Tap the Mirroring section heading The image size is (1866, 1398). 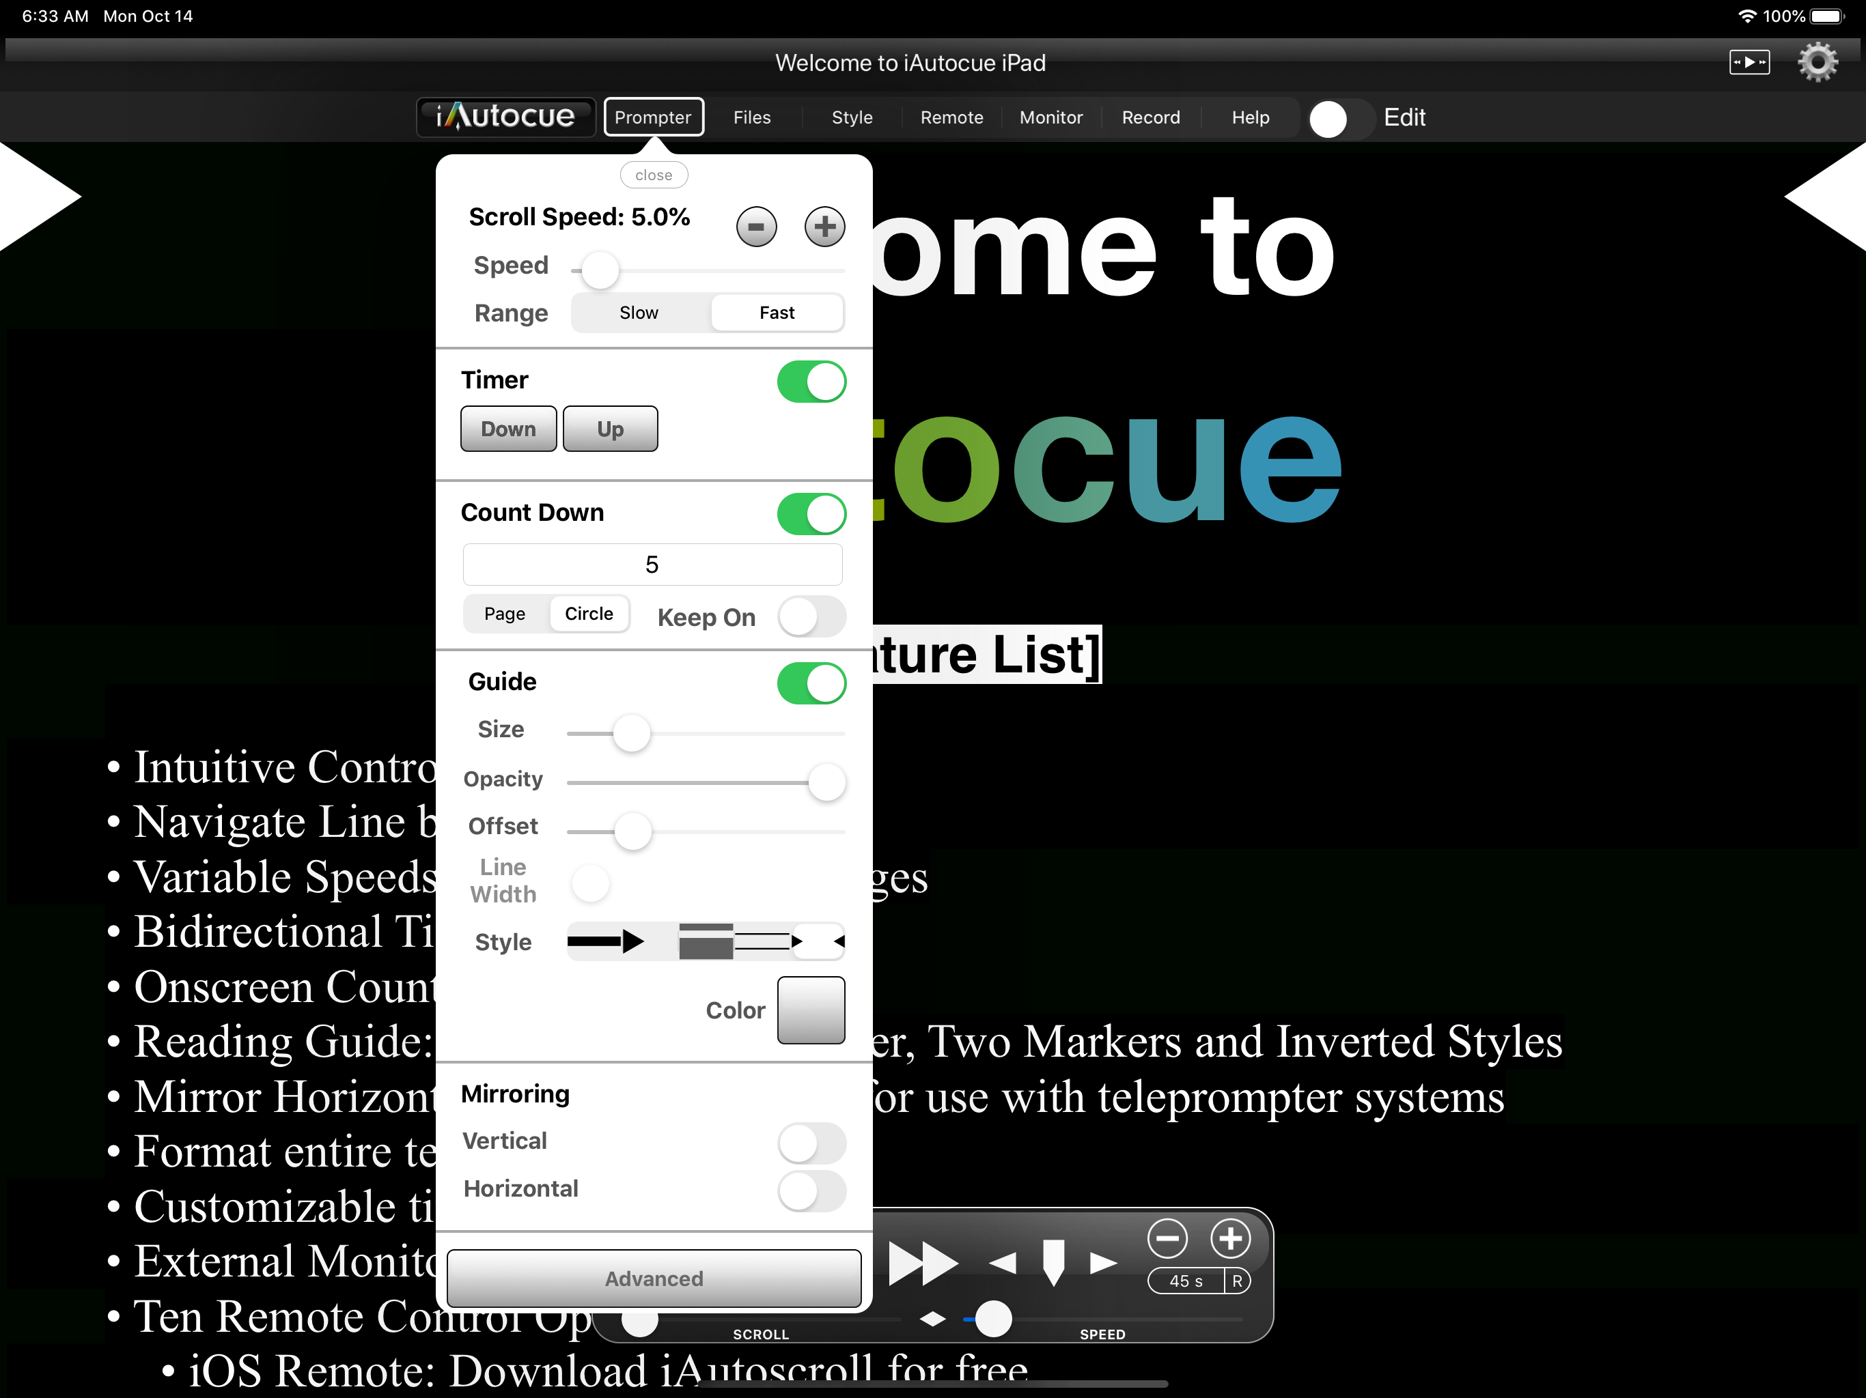(x=516, y=1094)
